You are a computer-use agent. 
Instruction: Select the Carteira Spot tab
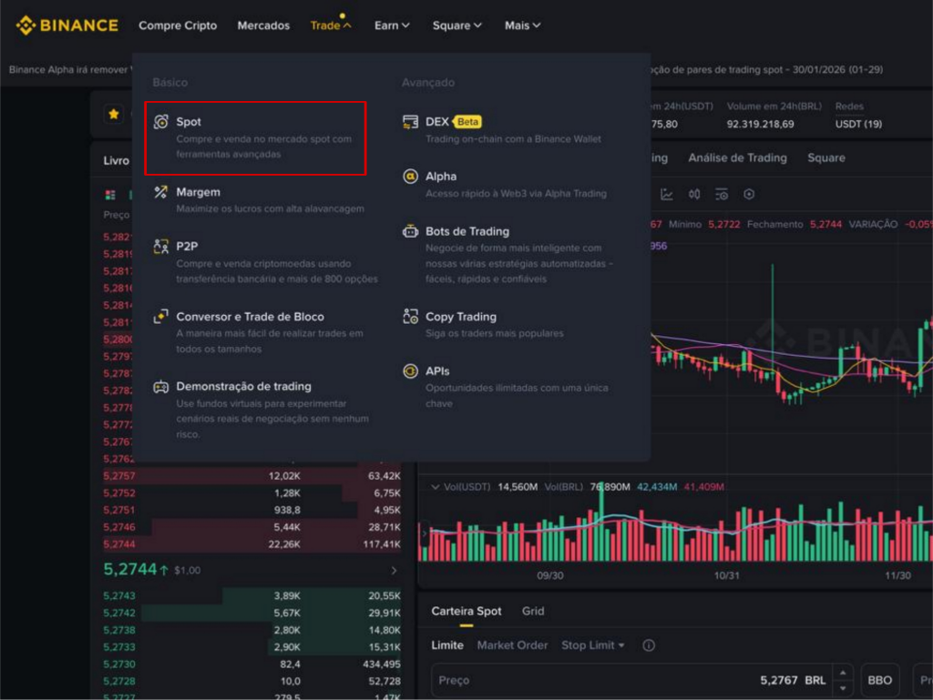click(466, 612)
